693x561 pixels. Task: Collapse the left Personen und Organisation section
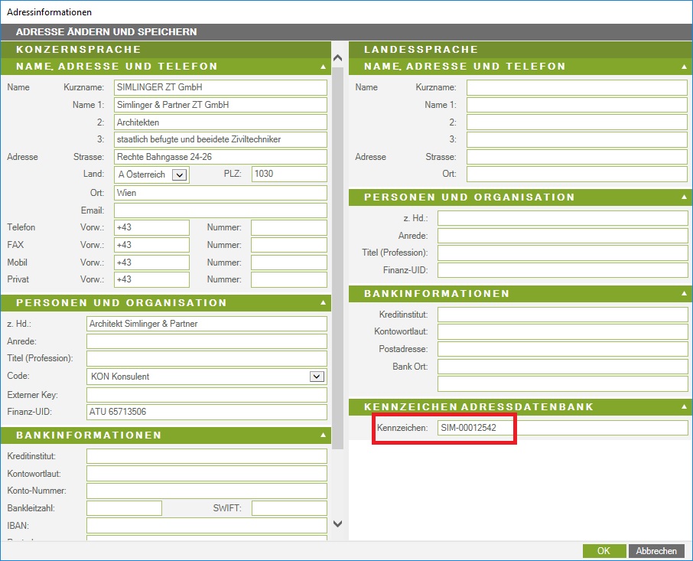[324, 303]
